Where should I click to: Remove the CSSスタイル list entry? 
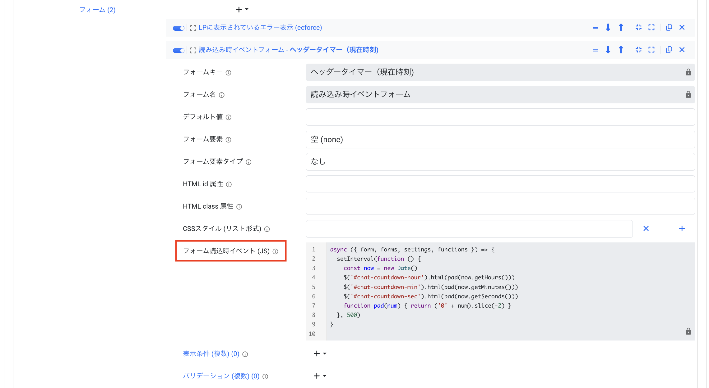[x=646, y=228]
